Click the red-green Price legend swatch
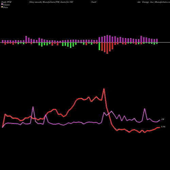The height and width of the screenshot is (170, 170). tap(2, 7)
